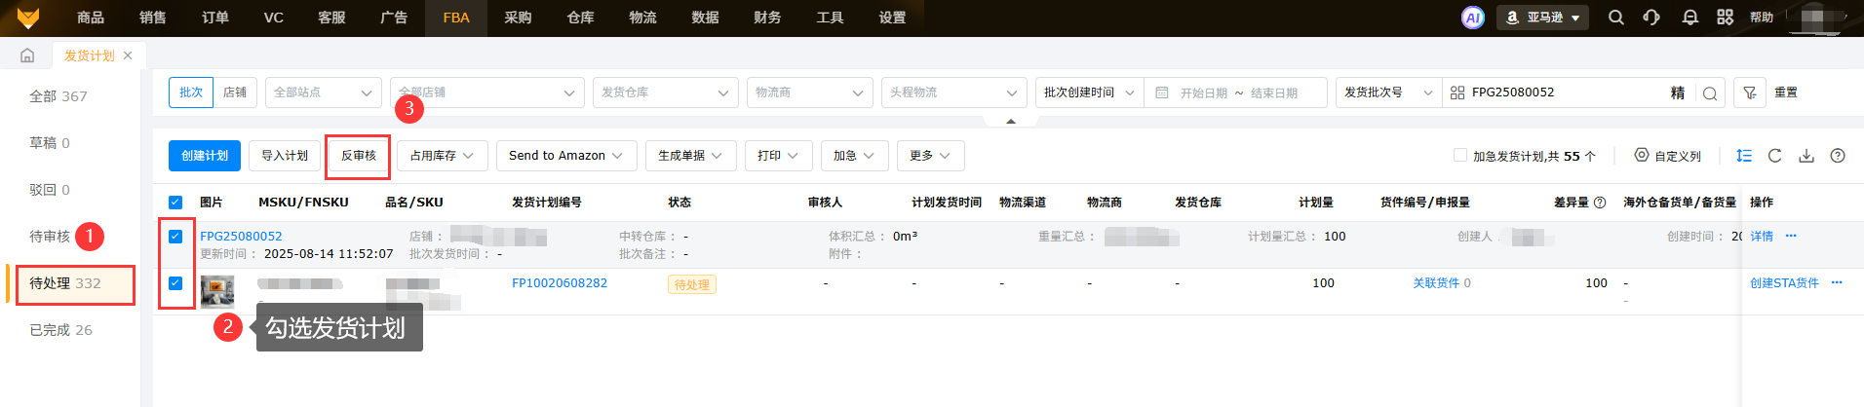Open the 商品 menu
This screenshot has height=407, width=1864.
[x=91, y=18]
